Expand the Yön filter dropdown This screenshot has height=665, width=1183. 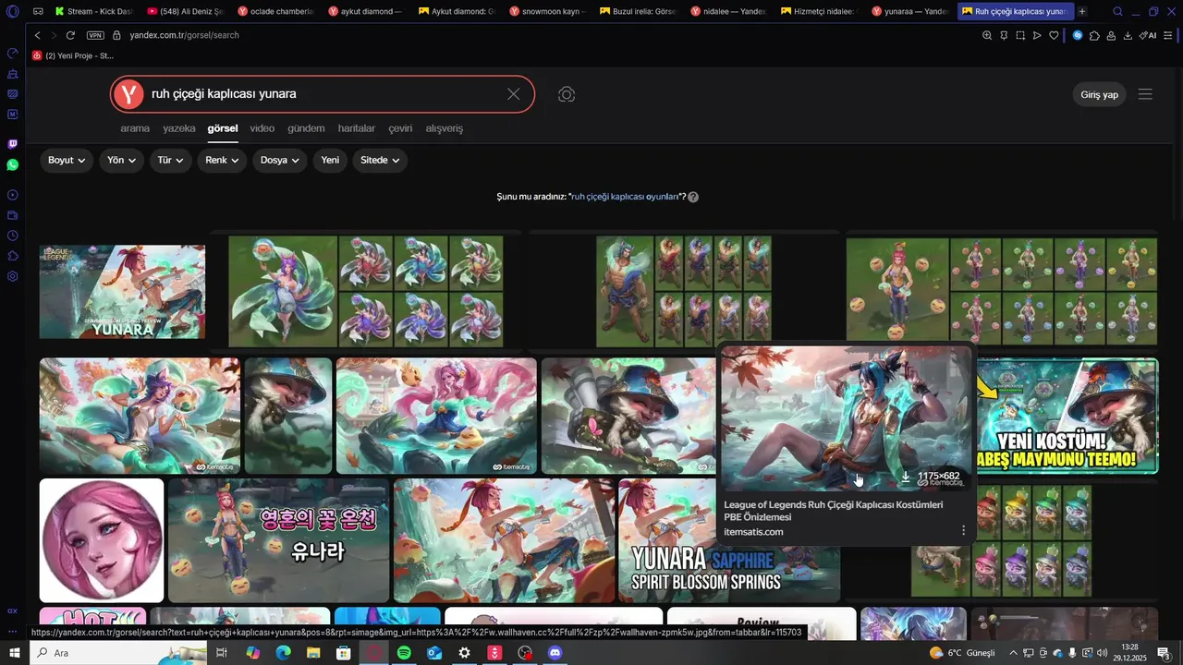121,160
